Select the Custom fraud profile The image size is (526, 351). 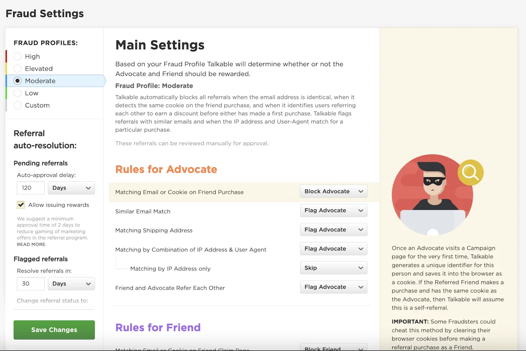click(18, 105)
